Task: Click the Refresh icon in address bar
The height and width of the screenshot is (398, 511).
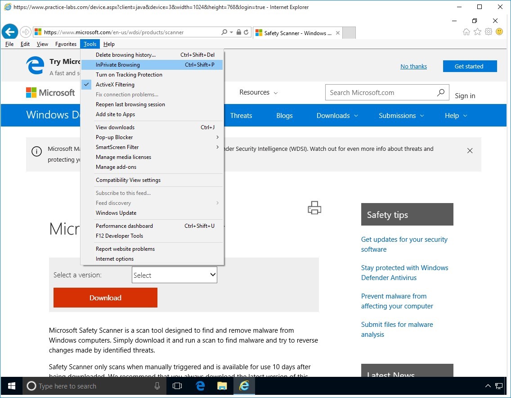Action: 246,32
